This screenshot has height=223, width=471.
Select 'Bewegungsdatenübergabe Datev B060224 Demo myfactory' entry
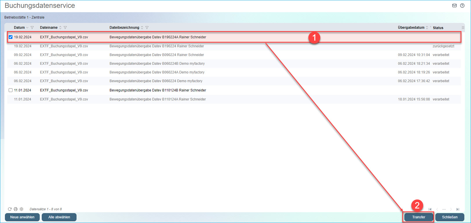(x=156, y=81)
